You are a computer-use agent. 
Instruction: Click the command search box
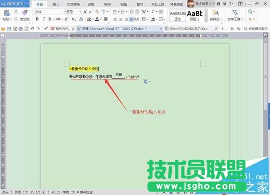(x=256, y=29)
